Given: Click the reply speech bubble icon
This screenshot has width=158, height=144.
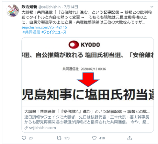Looking at the screenshot, I should pyautogui.click(x=24, y=138).
